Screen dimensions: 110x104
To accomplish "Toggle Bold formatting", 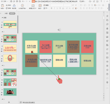I will [x=51, y=8].
